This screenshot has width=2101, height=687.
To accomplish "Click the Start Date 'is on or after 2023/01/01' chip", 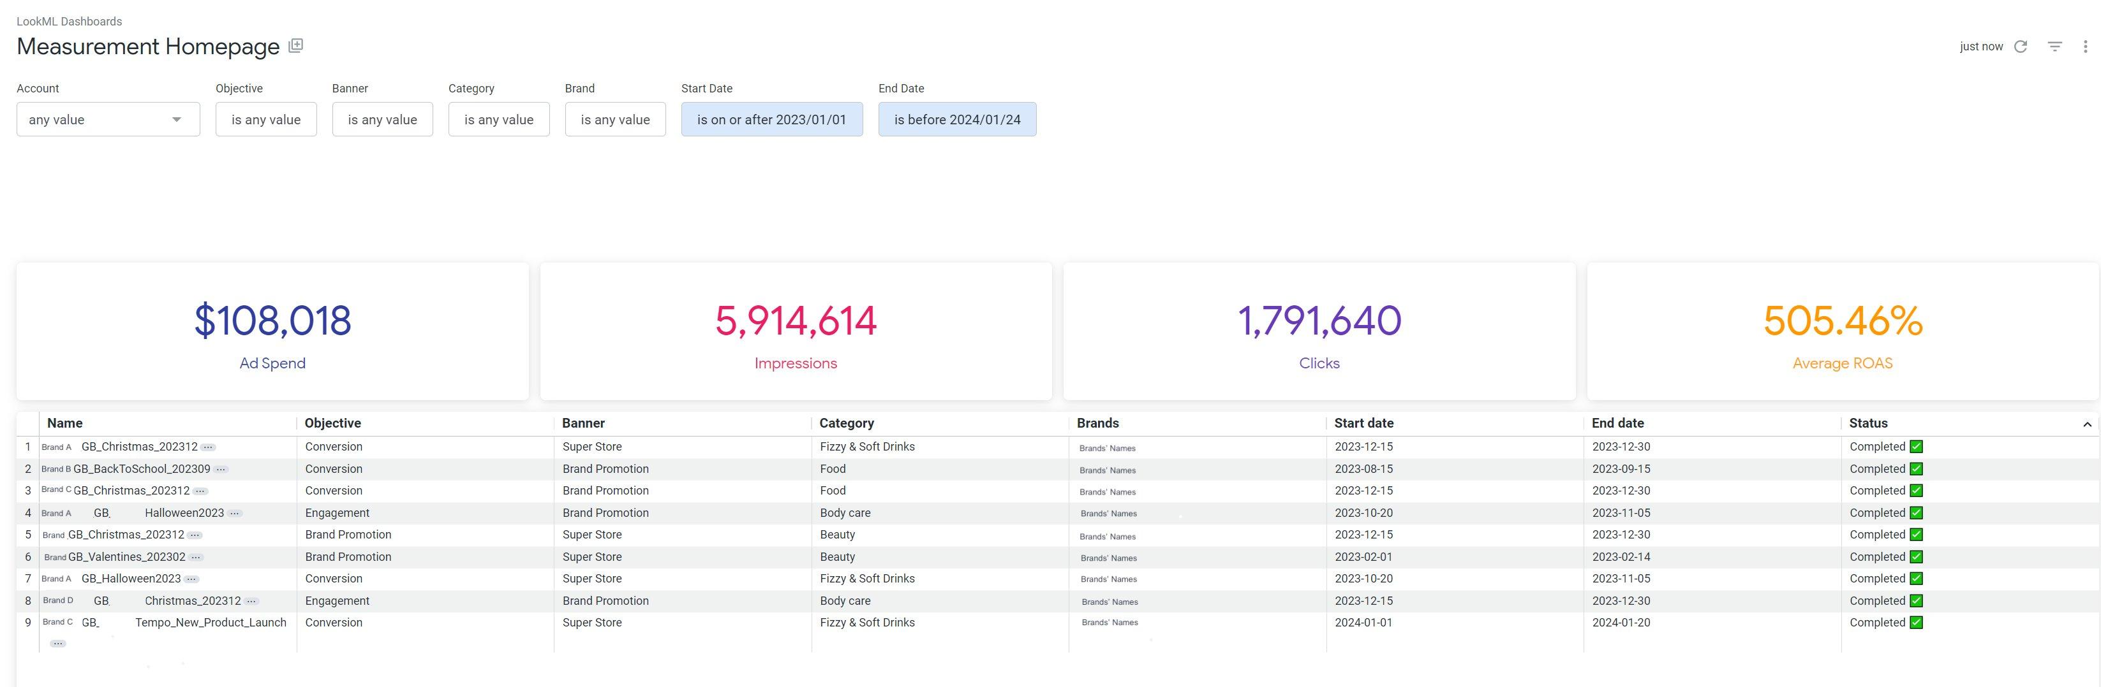I will click(x=771, y=119).
